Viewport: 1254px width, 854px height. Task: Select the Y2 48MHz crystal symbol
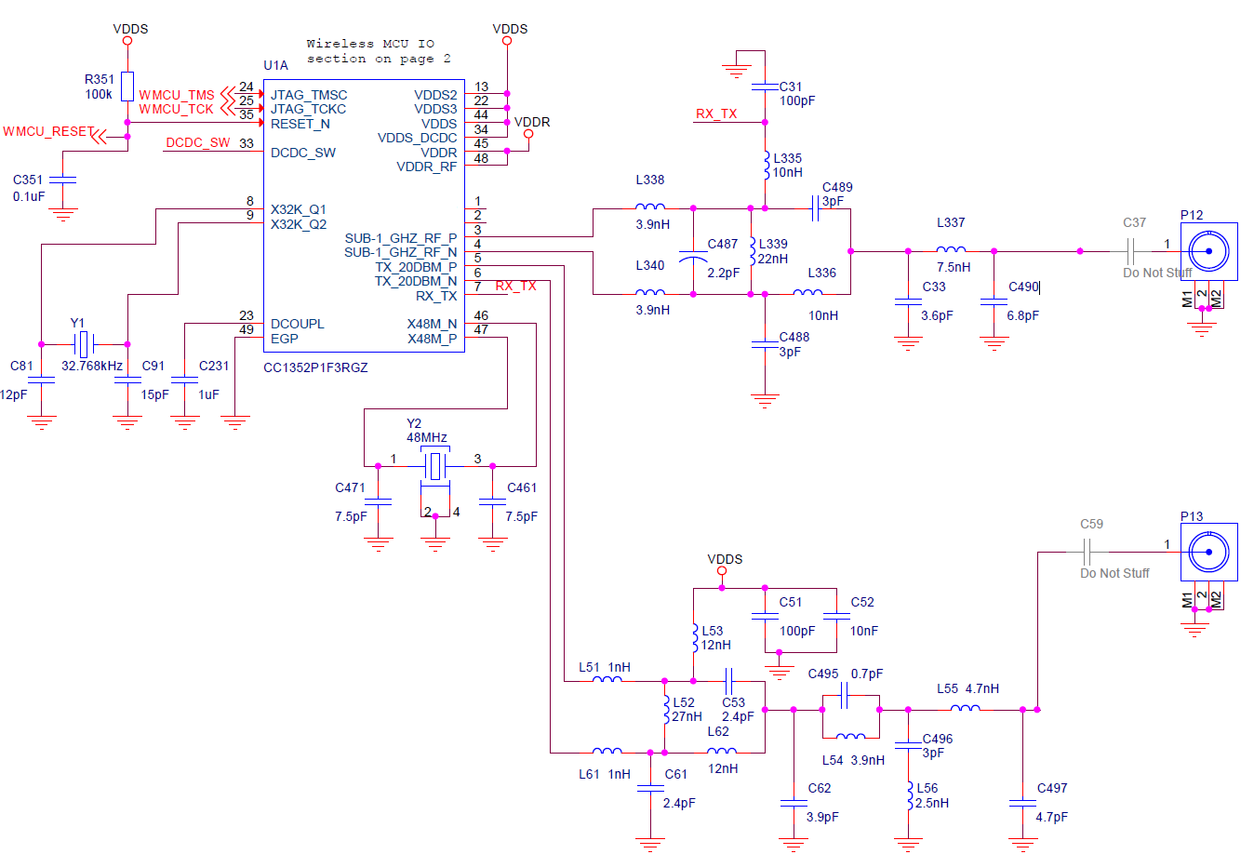pyautogui.click(x=434, y=465)
